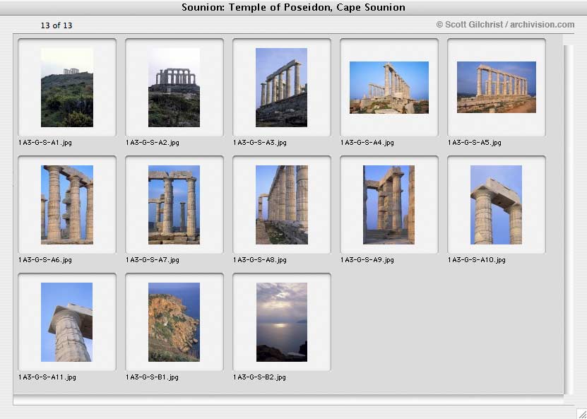
Task: Click the file name 1A3-G-S-A8.jpg
Action: tap(260, 260)
